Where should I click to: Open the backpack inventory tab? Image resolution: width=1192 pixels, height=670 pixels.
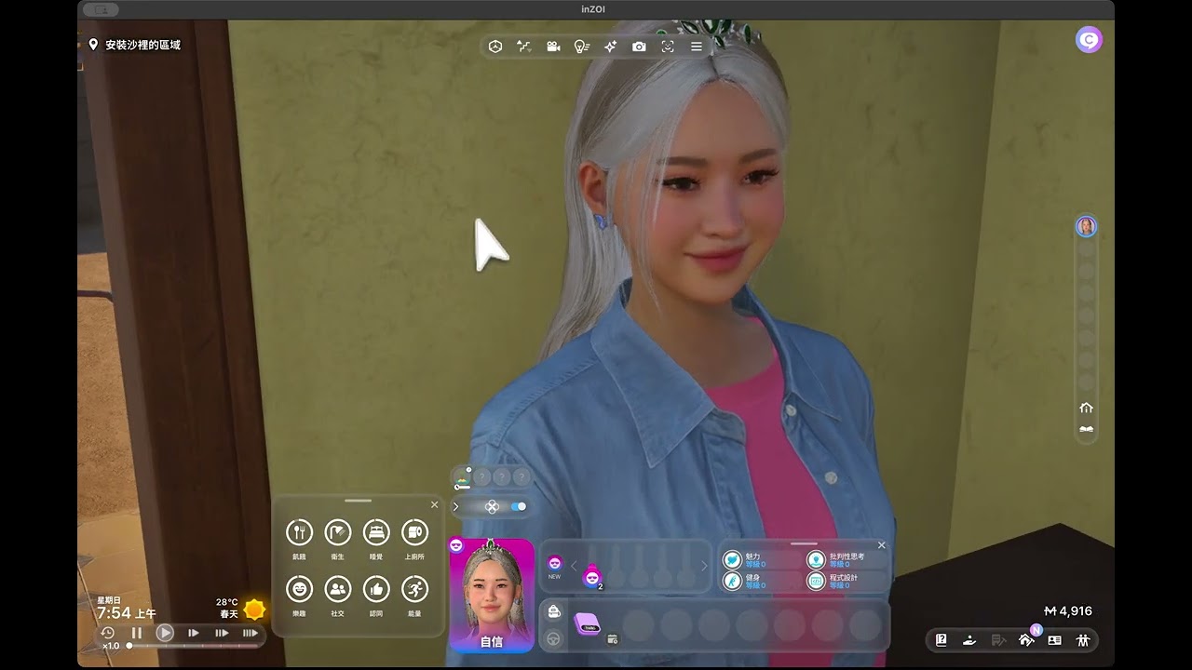tap(554, 612)
